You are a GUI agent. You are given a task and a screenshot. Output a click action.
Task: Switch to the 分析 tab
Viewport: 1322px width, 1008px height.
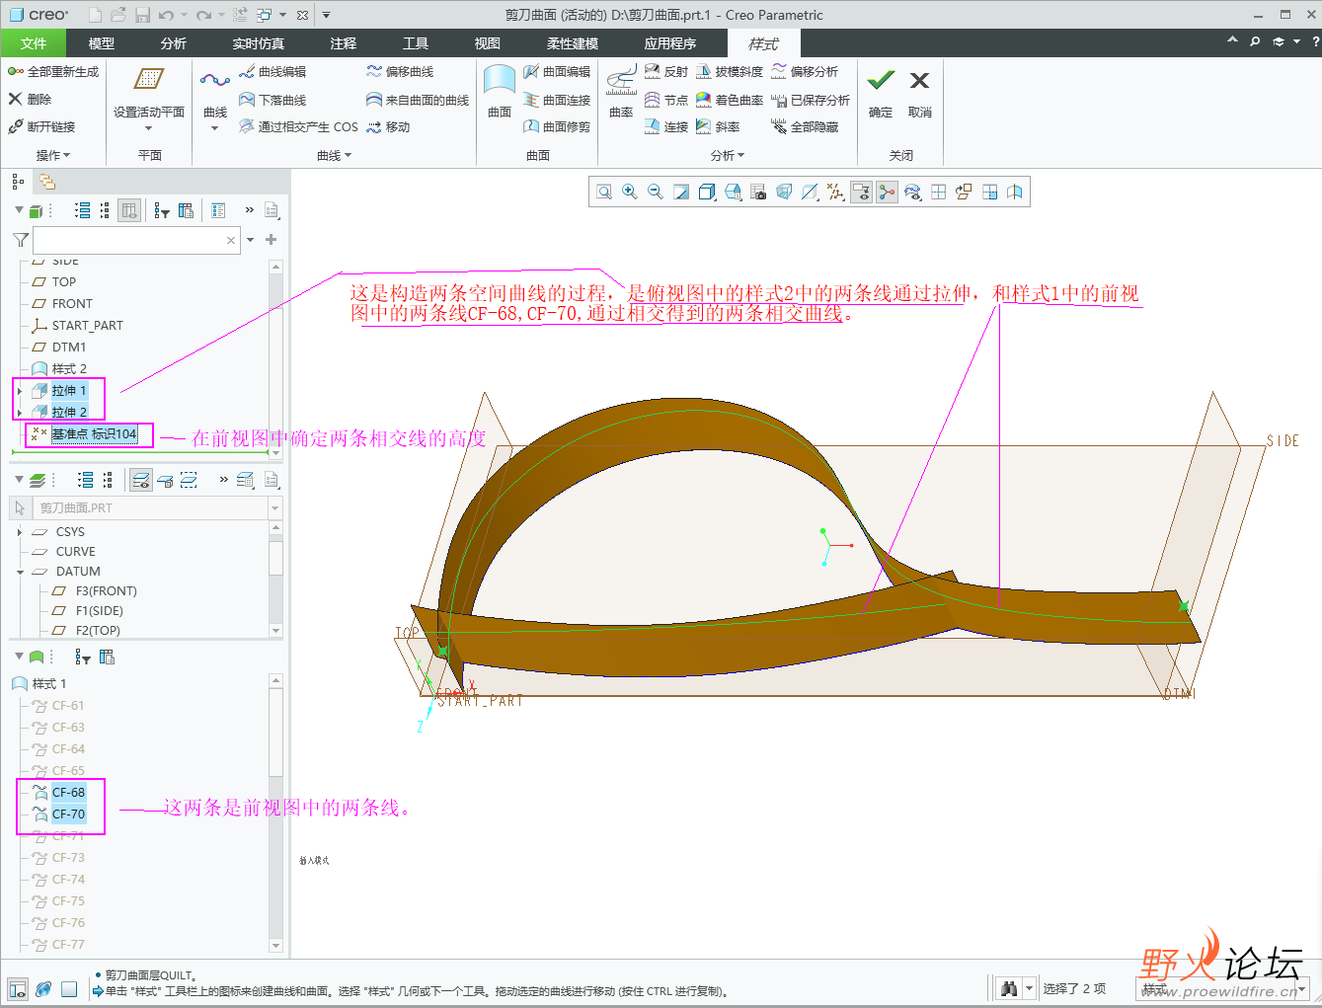(x=174, y=43)
